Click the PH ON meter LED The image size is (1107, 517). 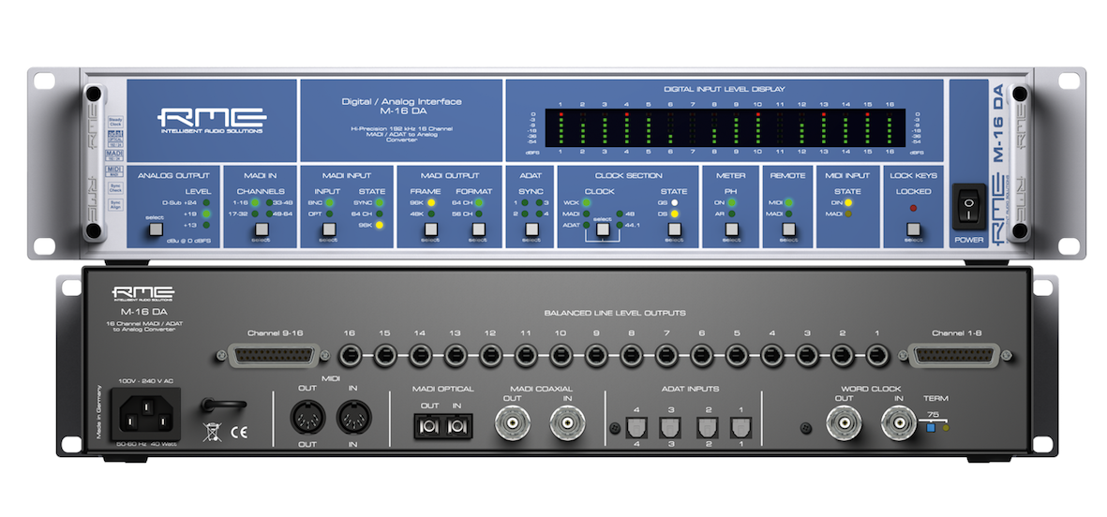pyautogui.click(x=731, y=202)
